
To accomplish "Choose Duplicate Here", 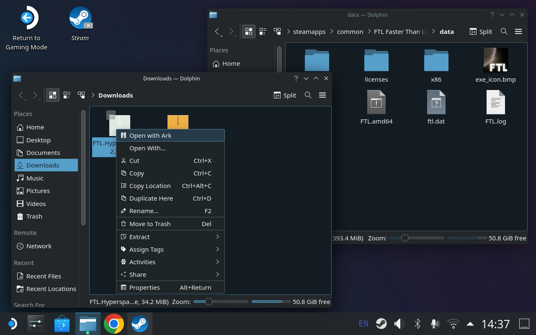I will (x=170, y=198).
